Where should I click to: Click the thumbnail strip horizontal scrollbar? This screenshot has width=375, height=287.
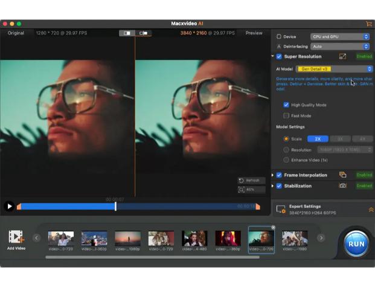coord(152,257)
